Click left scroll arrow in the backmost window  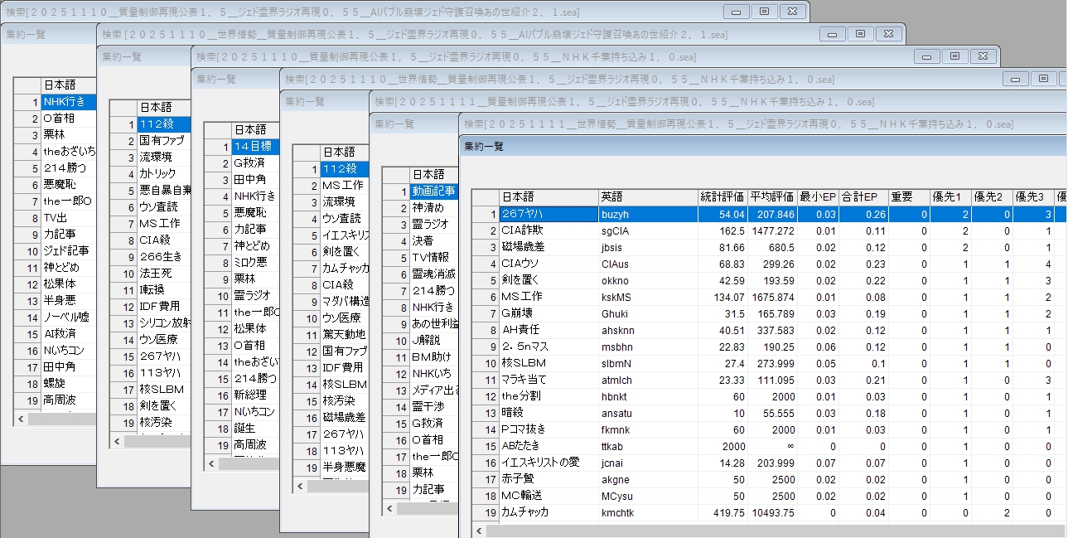click(21, 419)
